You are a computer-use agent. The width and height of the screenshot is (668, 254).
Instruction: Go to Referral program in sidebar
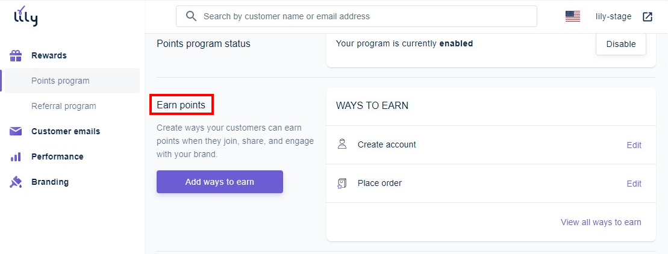[64, 106]
